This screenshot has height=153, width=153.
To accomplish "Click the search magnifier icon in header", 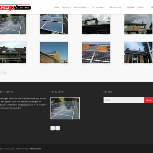I will [151, 7].
